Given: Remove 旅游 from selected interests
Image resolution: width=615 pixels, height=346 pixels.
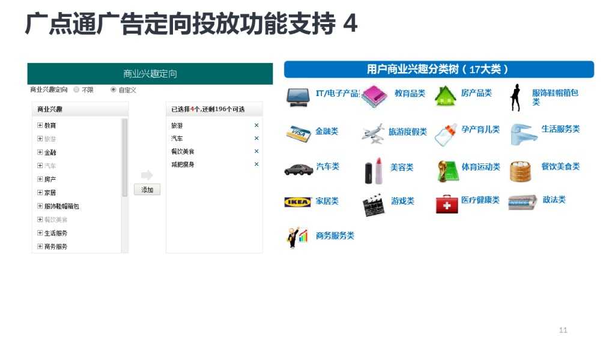Looking at the screenshot, I should 256,125.
